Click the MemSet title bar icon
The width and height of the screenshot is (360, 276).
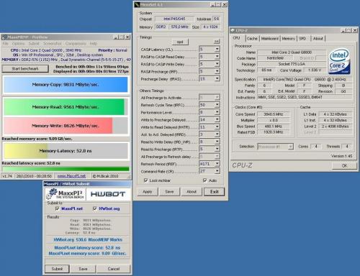tap(137, 4)
